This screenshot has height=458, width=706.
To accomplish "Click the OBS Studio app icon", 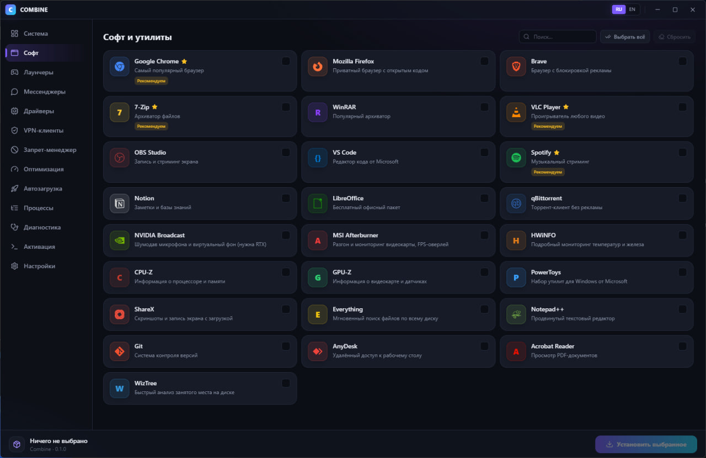I will pos(119,158).
